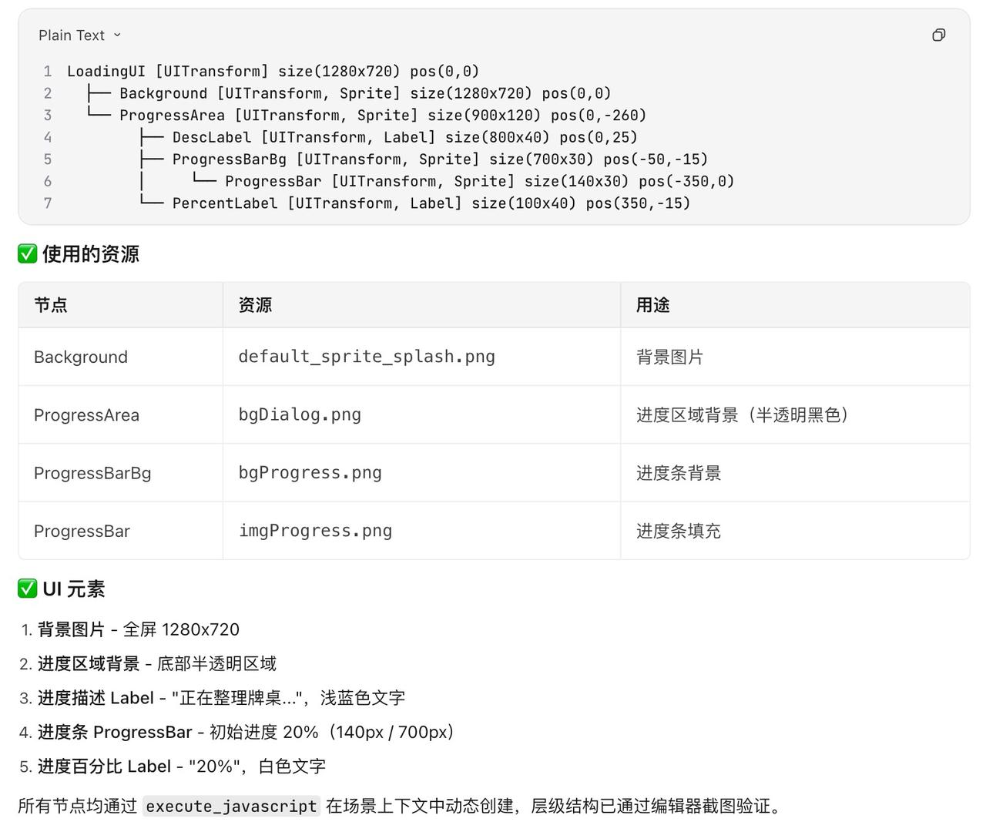Click the 进度百分比 Label list item

tap(181, 767)
